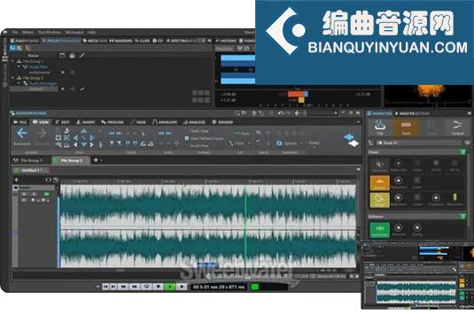
Task: Collapse File Group 1 in project tree
Action: [x=12, y=61]
